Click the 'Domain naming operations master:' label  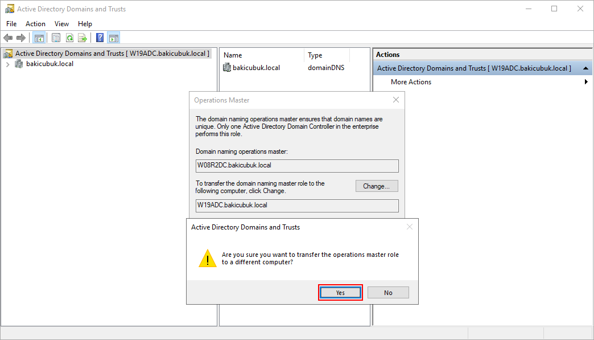tap(242, 151)
